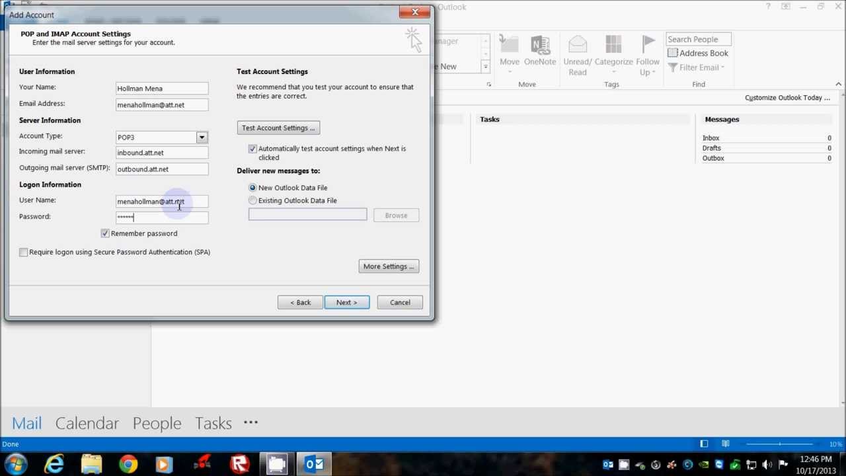This screenshot has height=476, width=846.
Task: Select New Outlook Data File option
Action: 252,188
